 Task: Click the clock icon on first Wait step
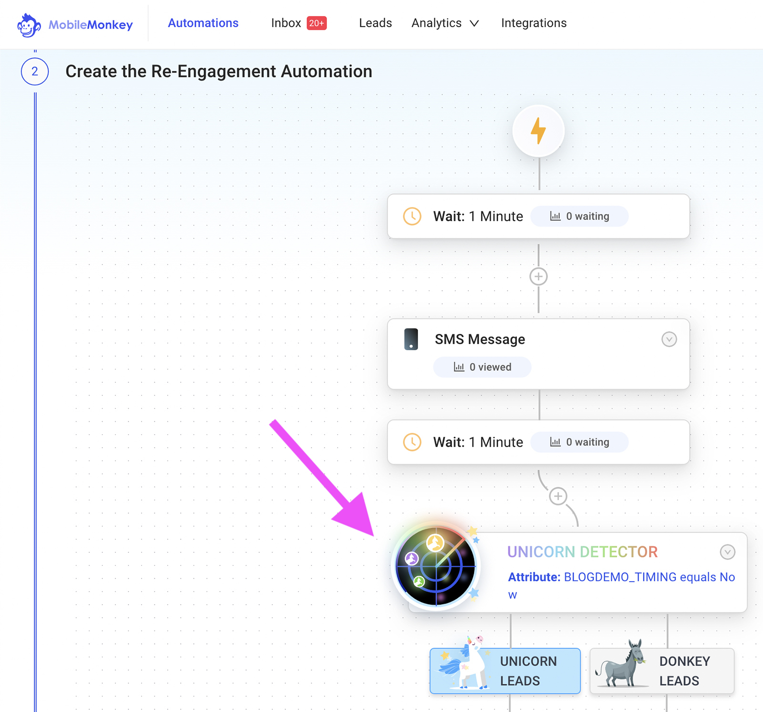[412, 216]
